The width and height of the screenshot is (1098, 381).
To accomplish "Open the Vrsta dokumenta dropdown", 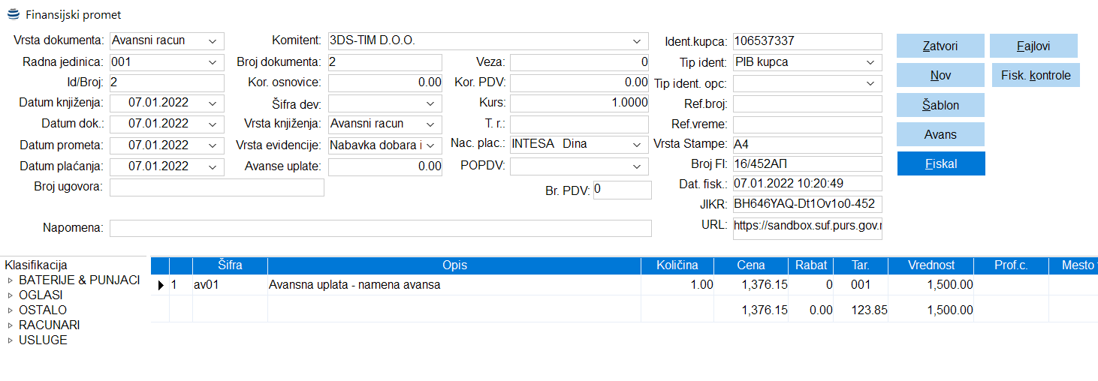I will click(x=213, y=40).
